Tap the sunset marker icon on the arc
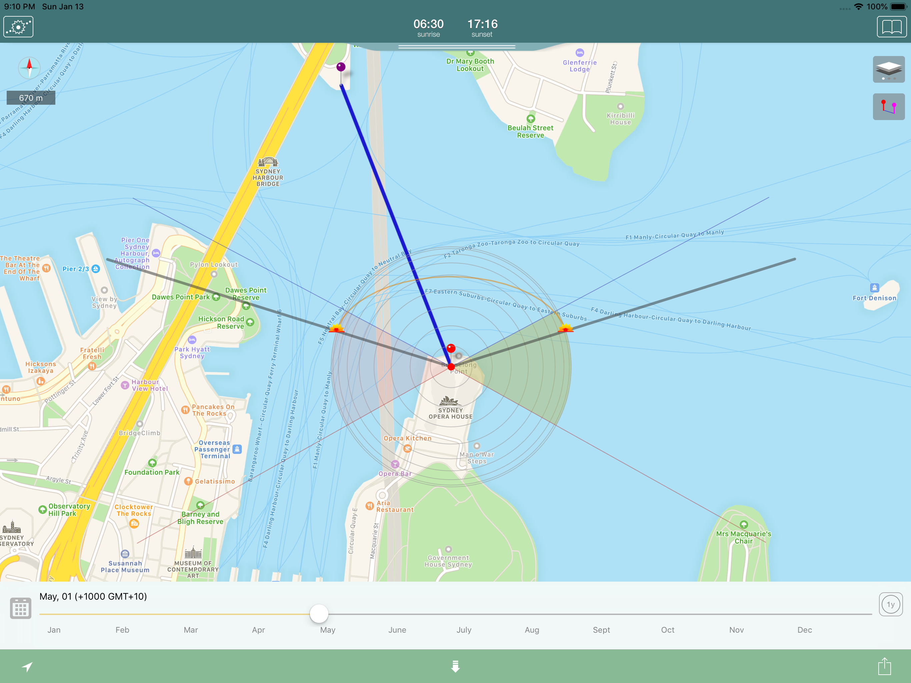 point(336,328)
